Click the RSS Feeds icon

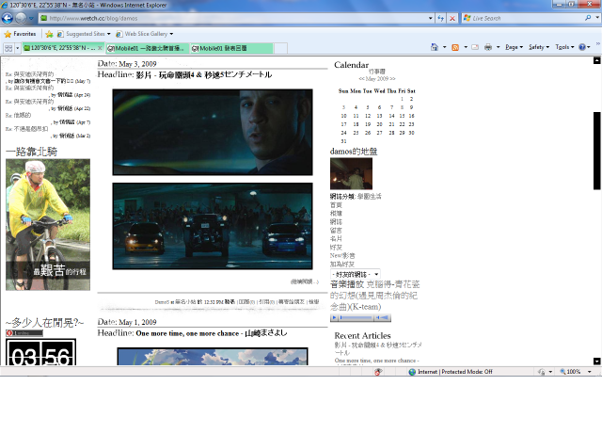point(455,47)
